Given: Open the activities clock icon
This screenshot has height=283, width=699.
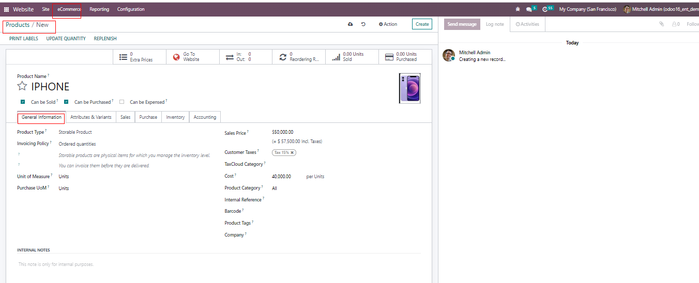Looking at the screenshot, I should (x=545, y=9).
